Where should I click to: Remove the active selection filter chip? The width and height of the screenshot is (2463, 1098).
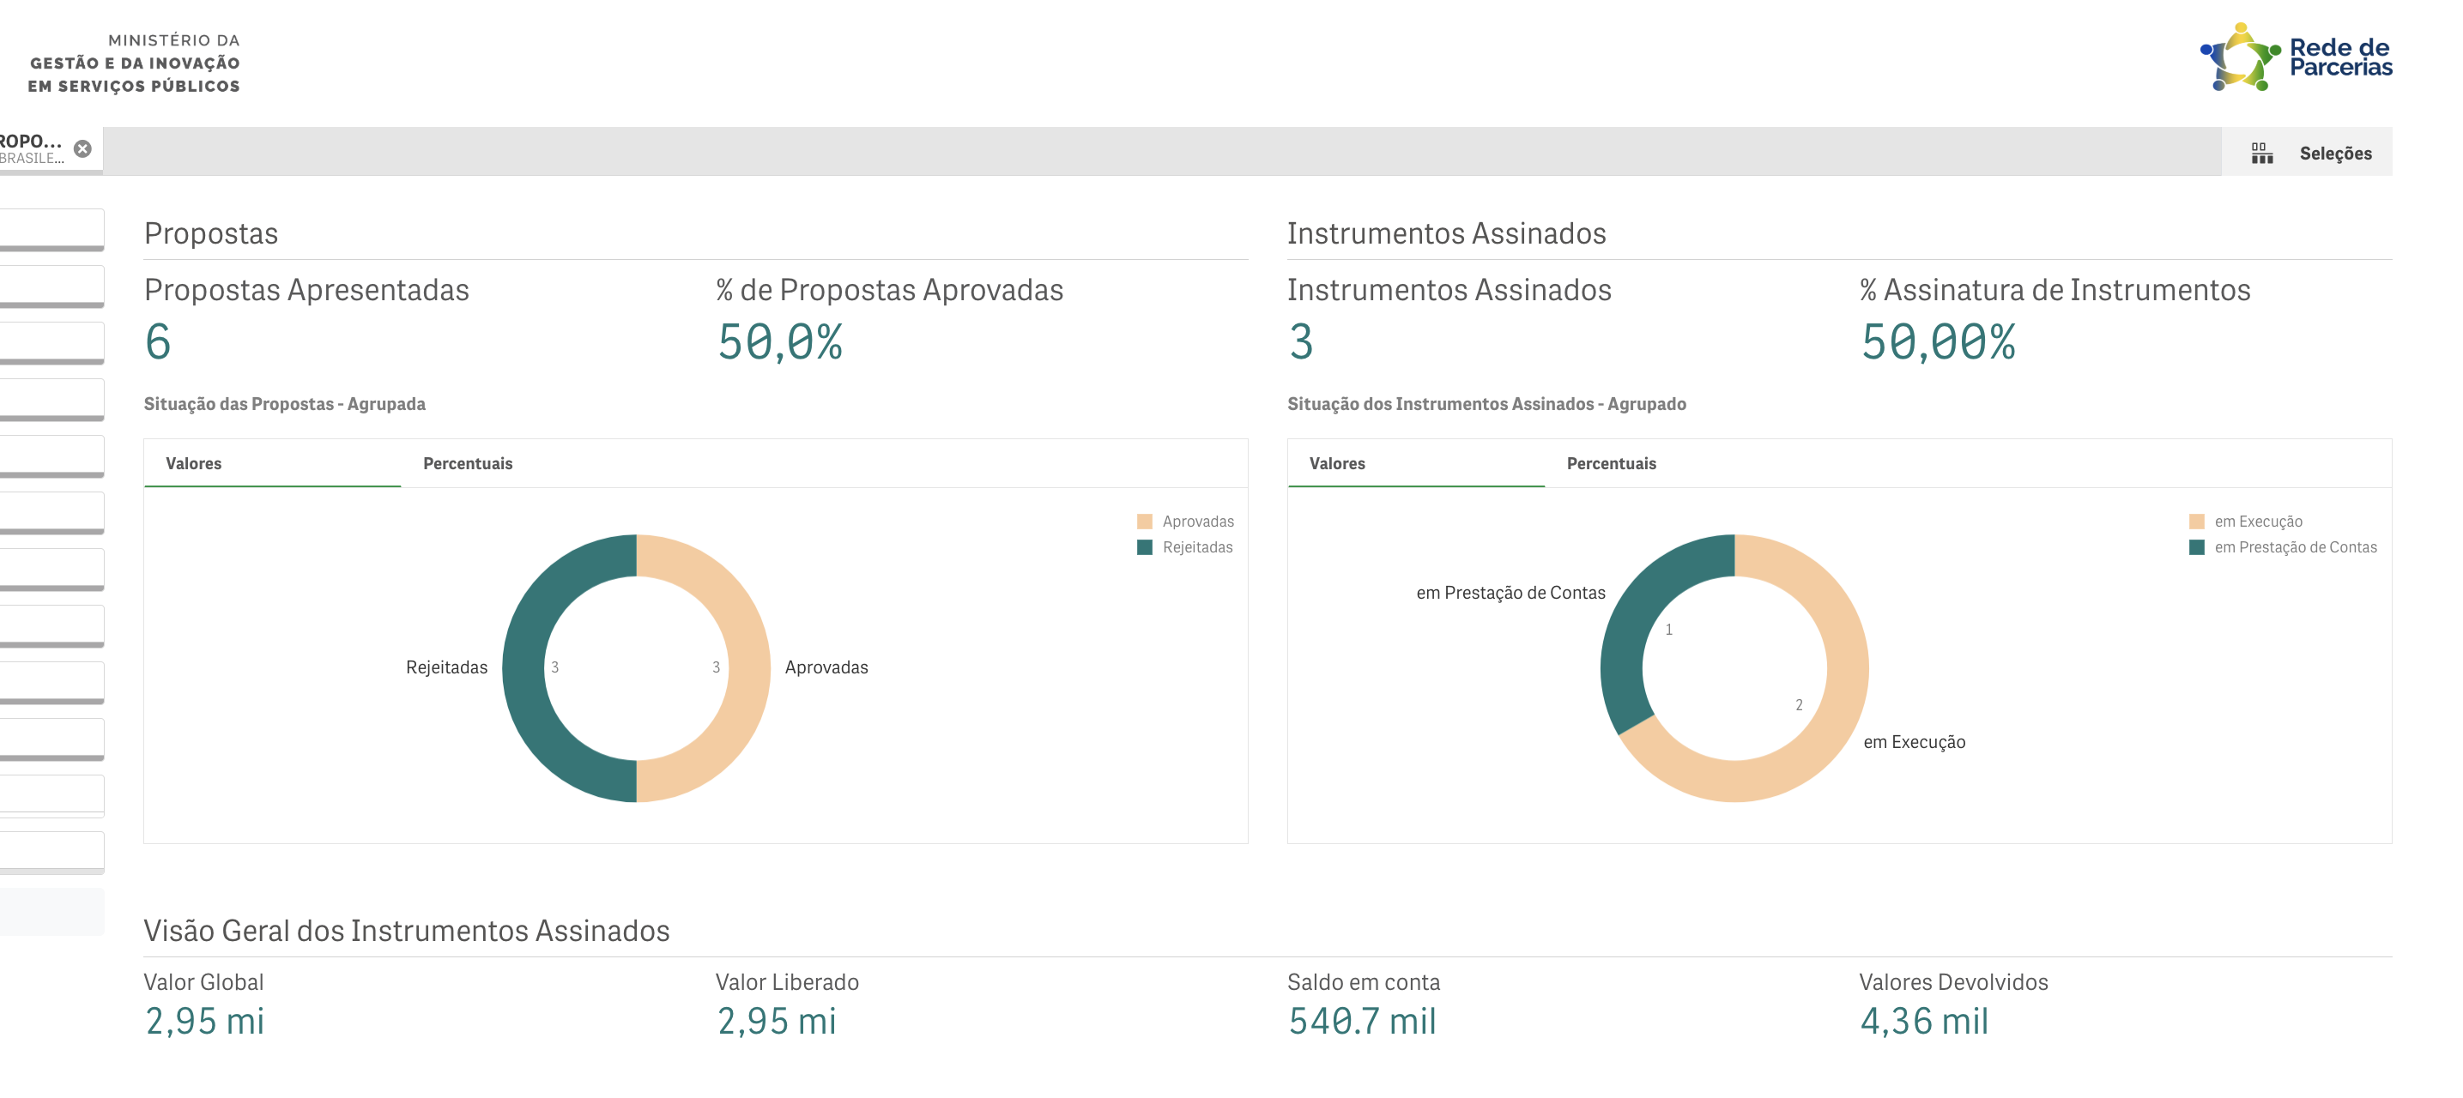83,149
